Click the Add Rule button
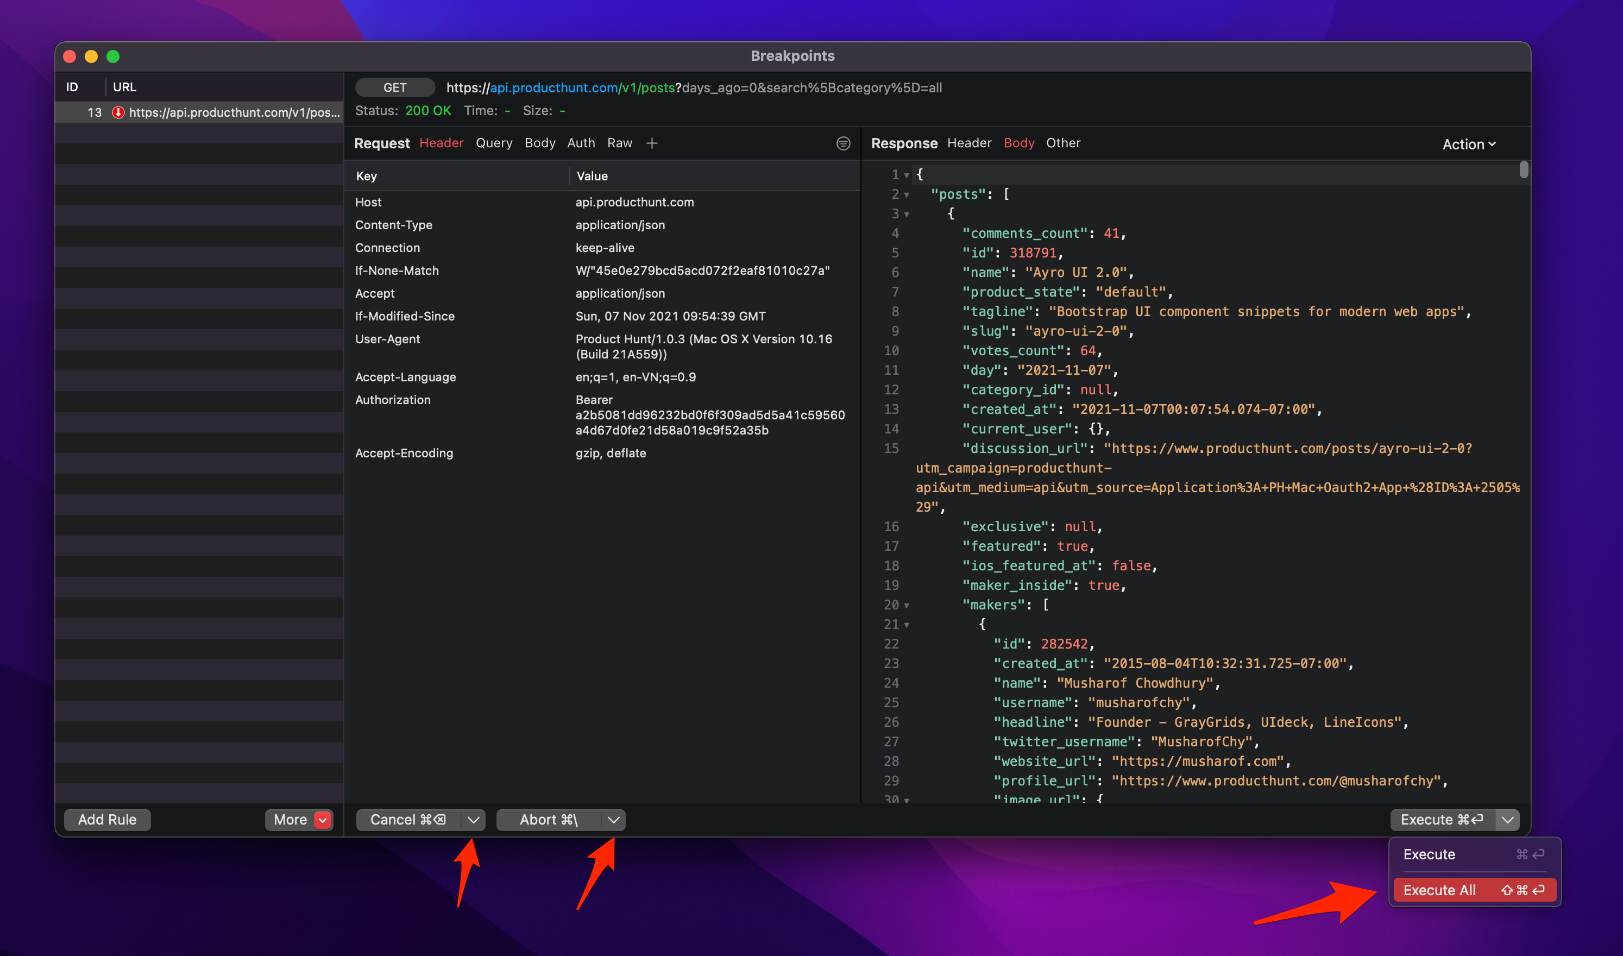The image size is (1623, 956). pos(107,820)
